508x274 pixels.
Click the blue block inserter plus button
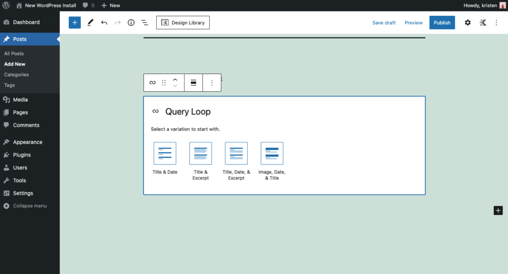click(x=74, y=23)
